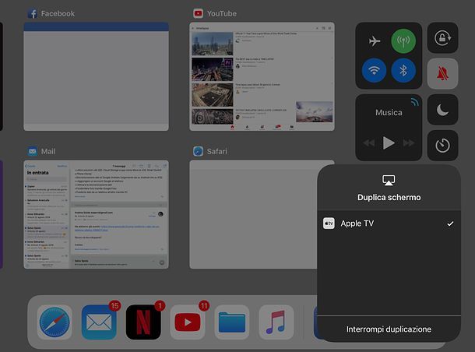This screenshot has height=352, width=475.
Task: Open the YouTube app card
Action: 262,76
